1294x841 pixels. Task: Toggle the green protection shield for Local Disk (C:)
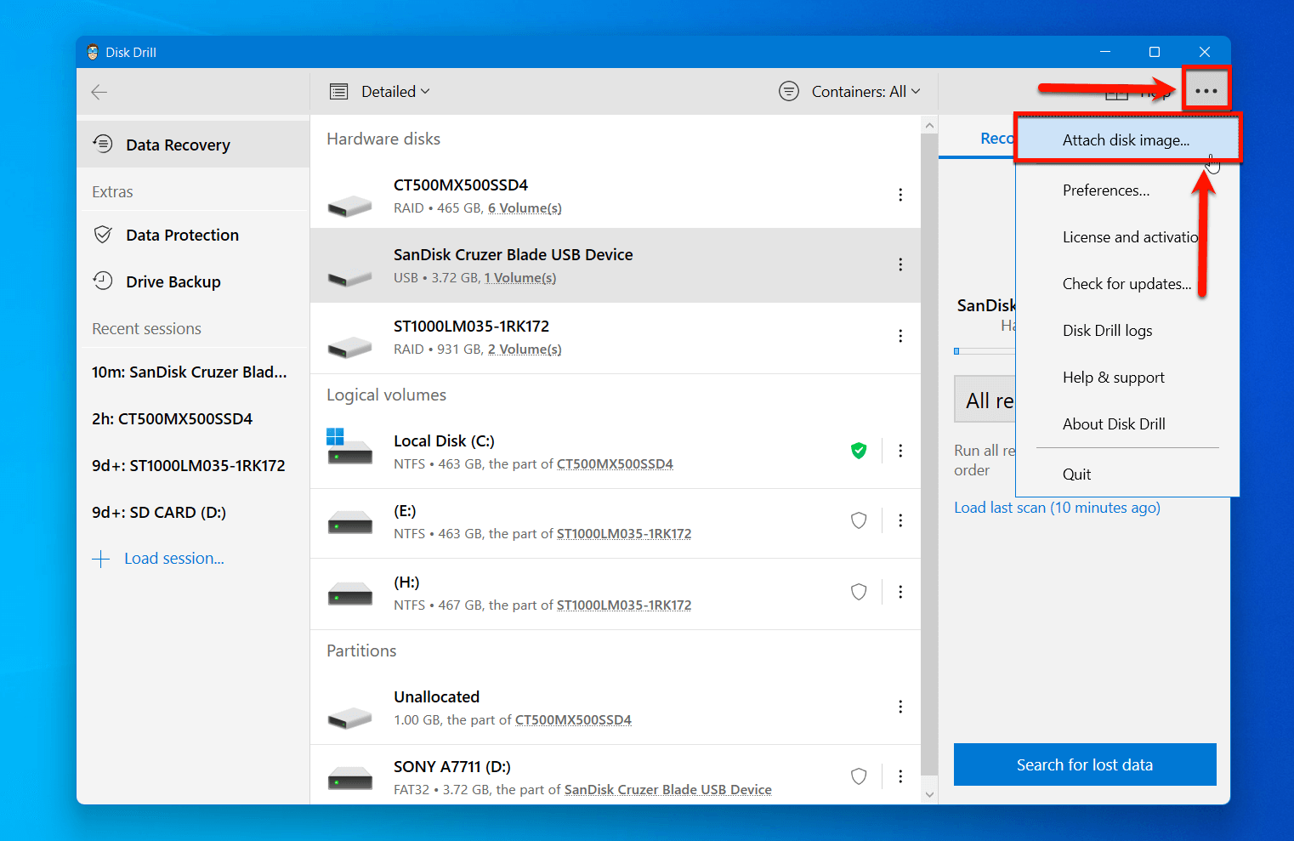(x=859, y=451)
